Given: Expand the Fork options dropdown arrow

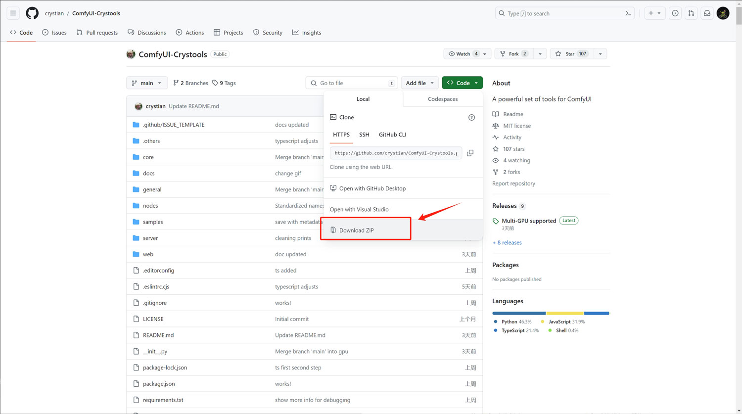Looking at the screenshot, I should [x=540, y=54].
